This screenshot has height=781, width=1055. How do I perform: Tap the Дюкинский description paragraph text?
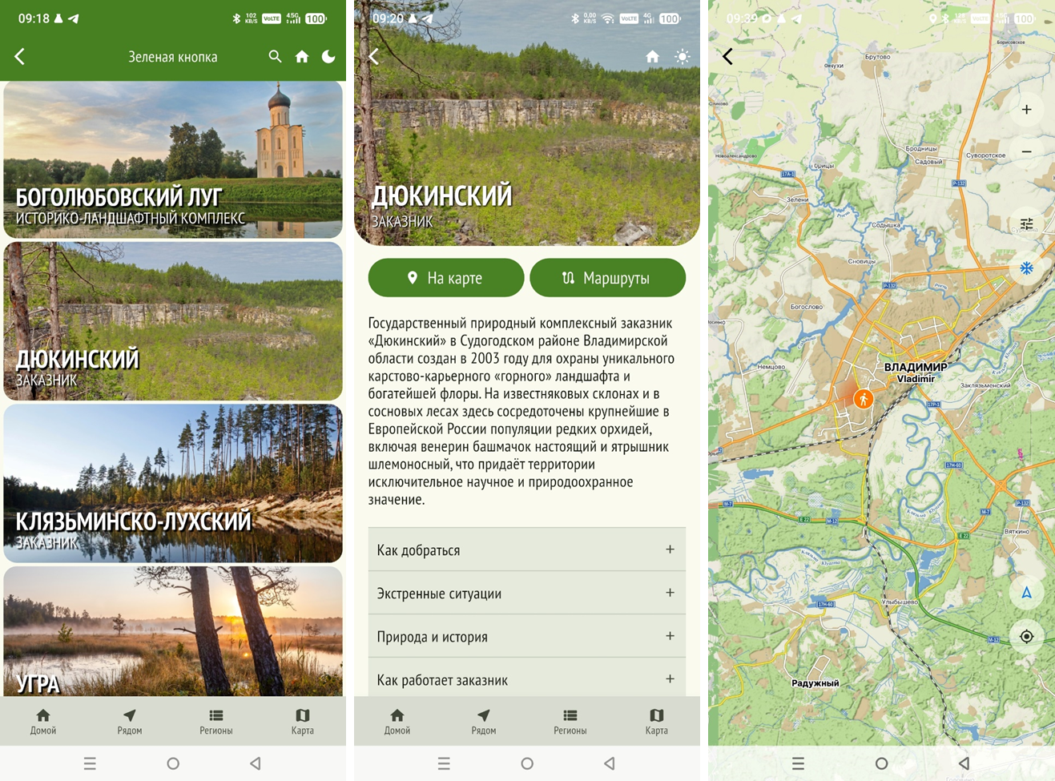(521, 411)
